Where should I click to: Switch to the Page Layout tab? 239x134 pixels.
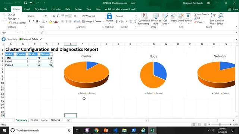41,9
